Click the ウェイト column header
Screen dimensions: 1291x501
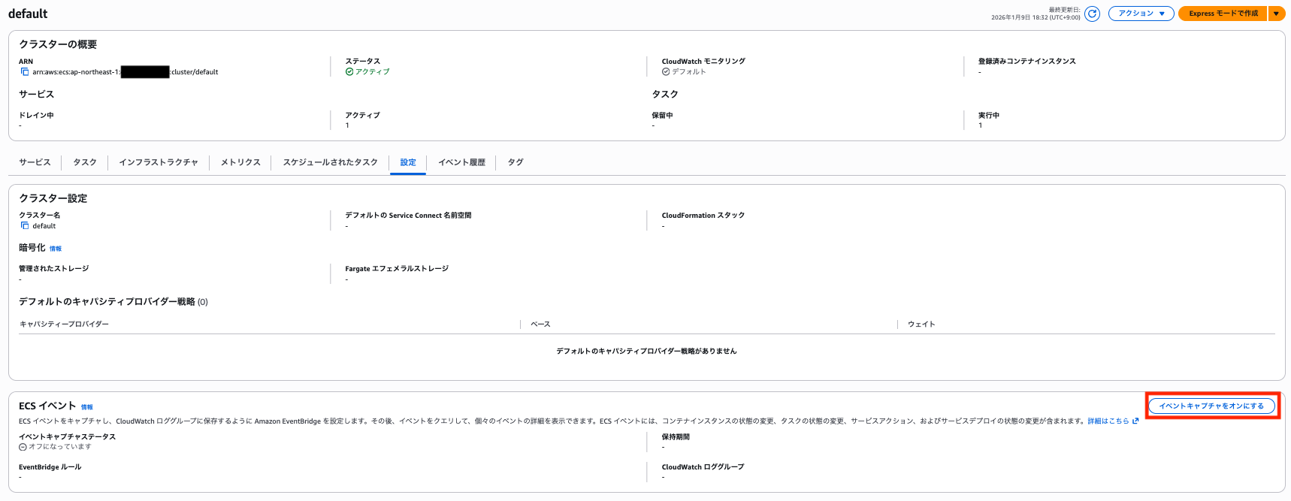pyautogui.click(x=921, y=324)
